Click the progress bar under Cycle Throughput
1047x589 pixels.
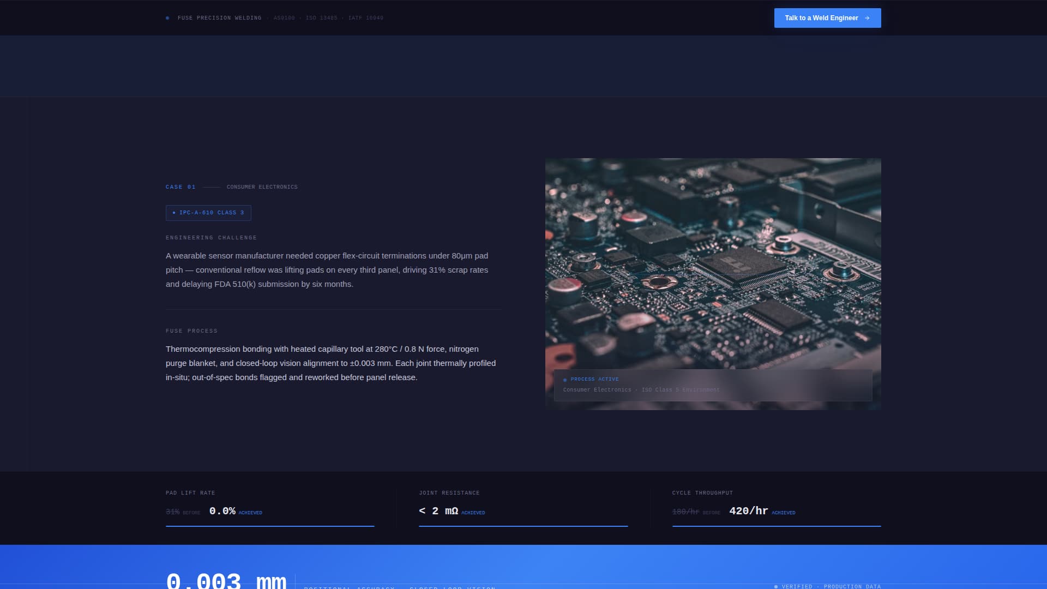click(x=777, y=526)
